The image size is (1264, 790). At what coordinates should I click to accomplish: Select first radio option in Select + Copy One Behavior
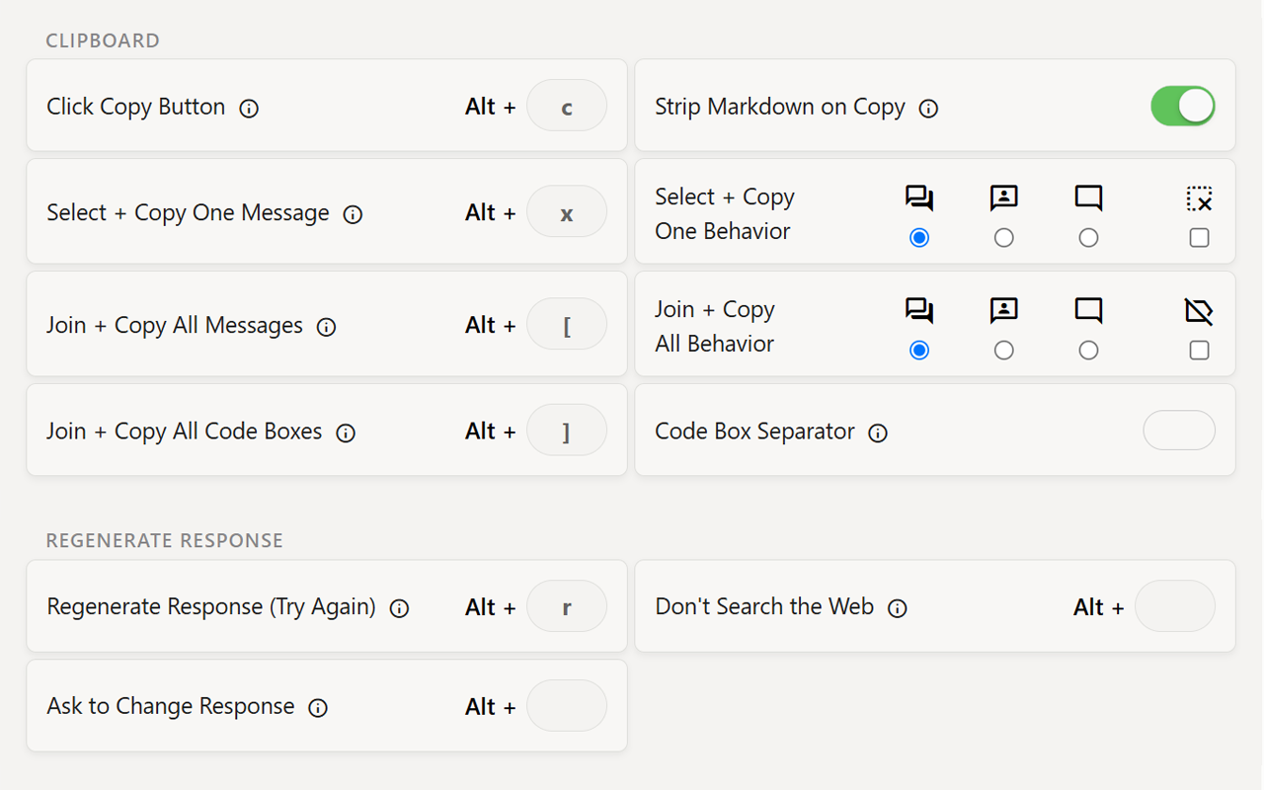919,238
